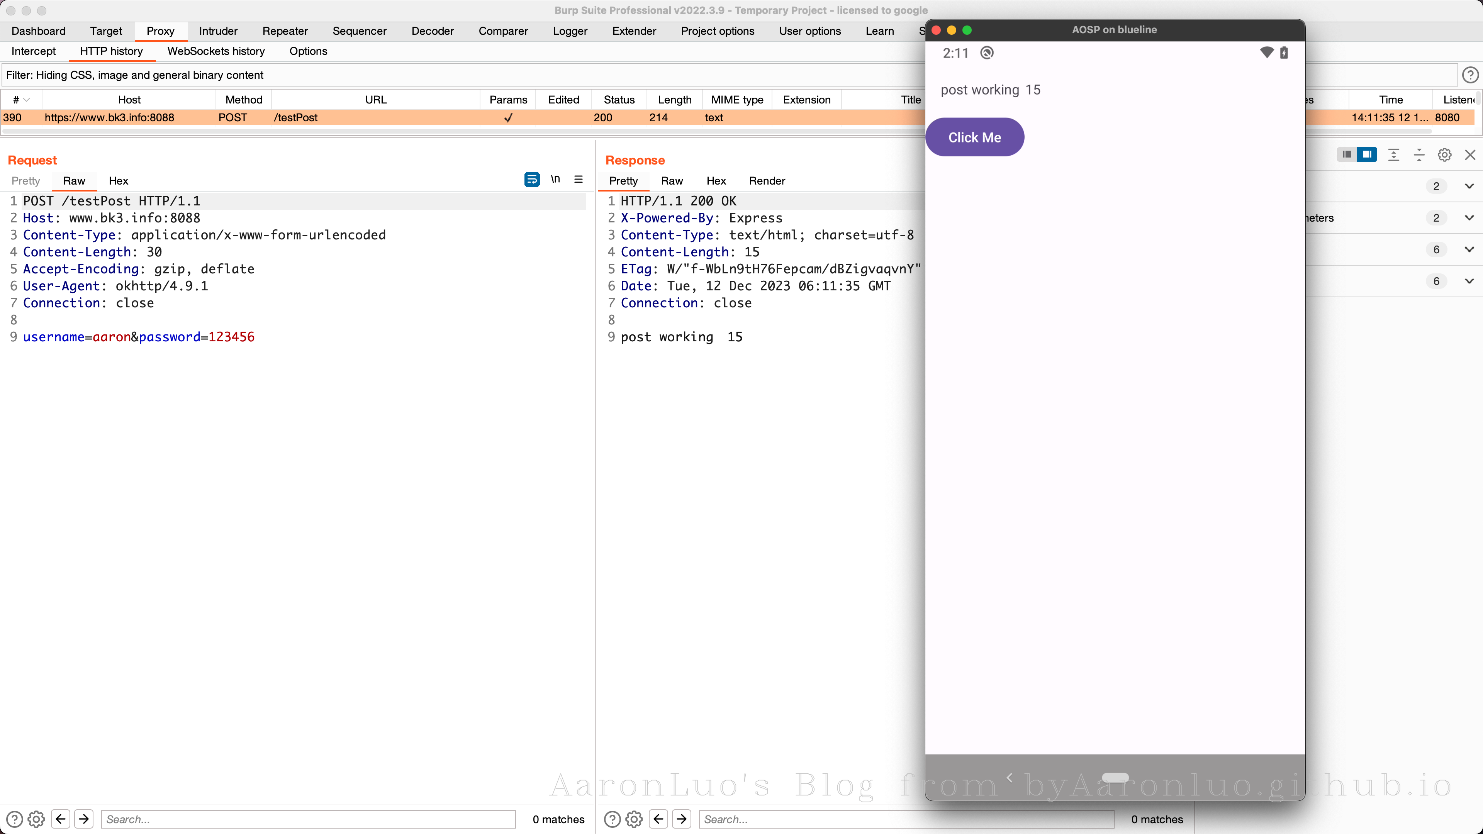This screenshot has width=1483, height=834.
Task: Expand the first Inspector section chevron
Action: tap(1469, 186)
